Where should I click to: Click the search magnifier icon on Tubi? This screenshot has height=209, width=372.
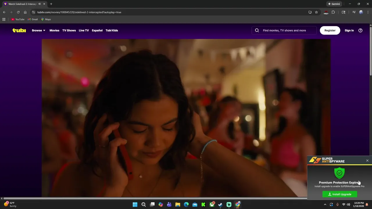(x=257, y=30)
